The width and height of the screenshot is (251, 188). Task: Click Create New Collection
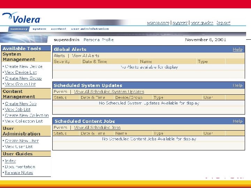click(x=27, y=115)
